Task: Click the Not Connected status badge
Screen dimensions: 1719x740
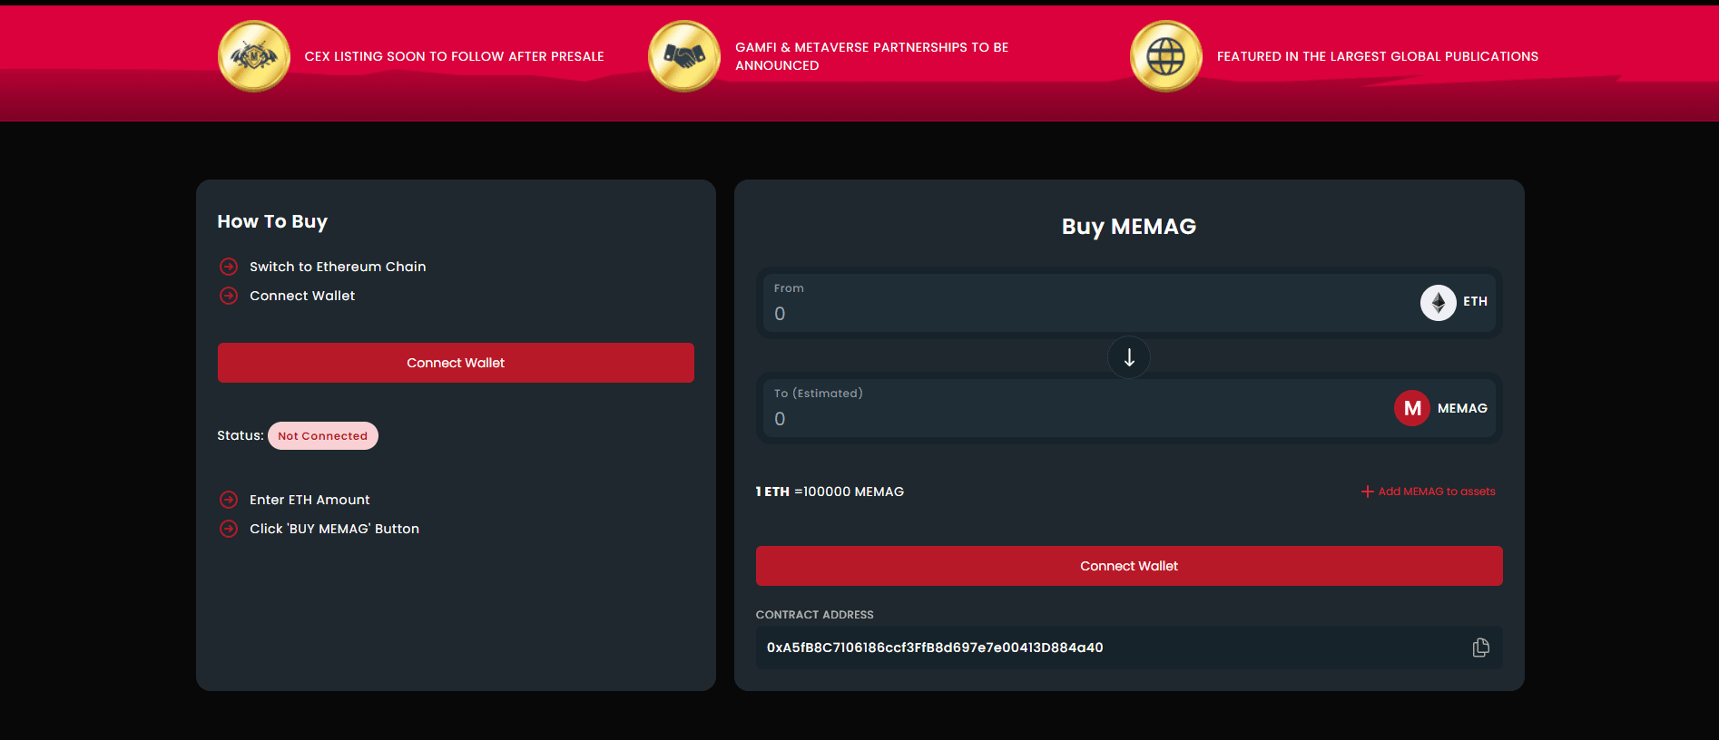Action: click(323, 436)
